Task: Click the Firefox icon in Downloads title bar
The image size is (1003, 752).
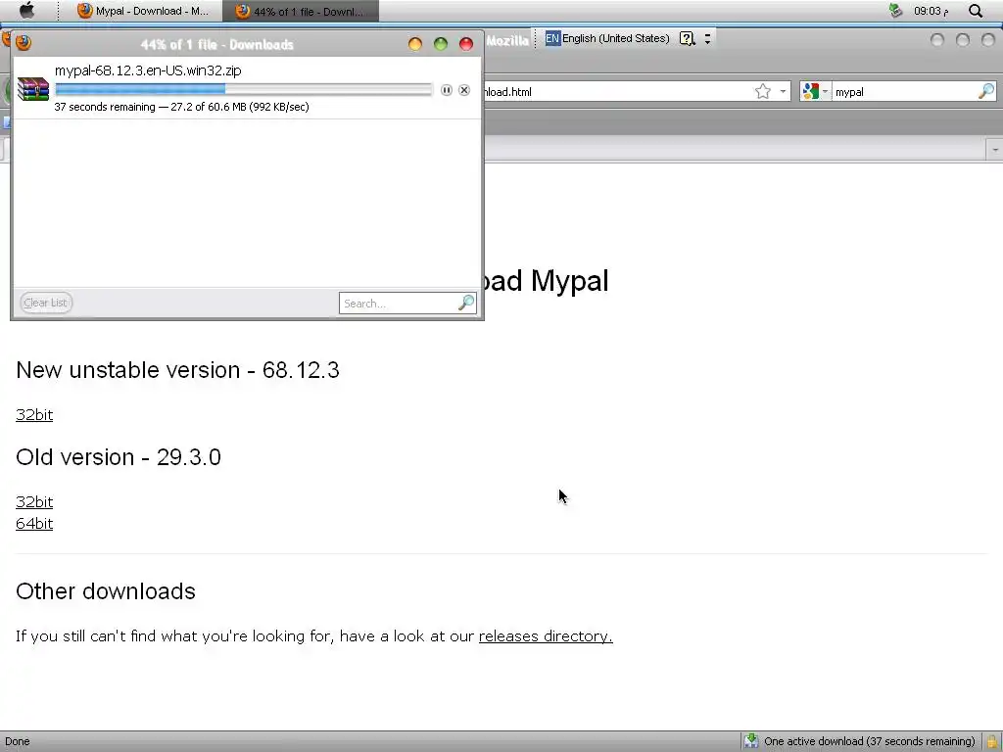Action: 24,43
